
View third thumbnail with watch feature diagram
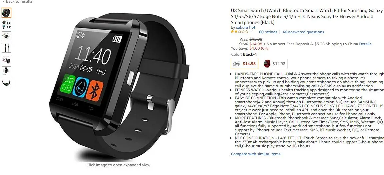pos(6,36)
